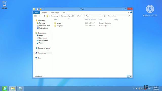
Task: Select Сеть in the navigation pane
Action: 39,58
